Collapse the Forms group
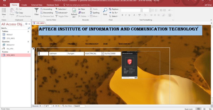Viewport: 213px width, 110px height. click(28, 52)
